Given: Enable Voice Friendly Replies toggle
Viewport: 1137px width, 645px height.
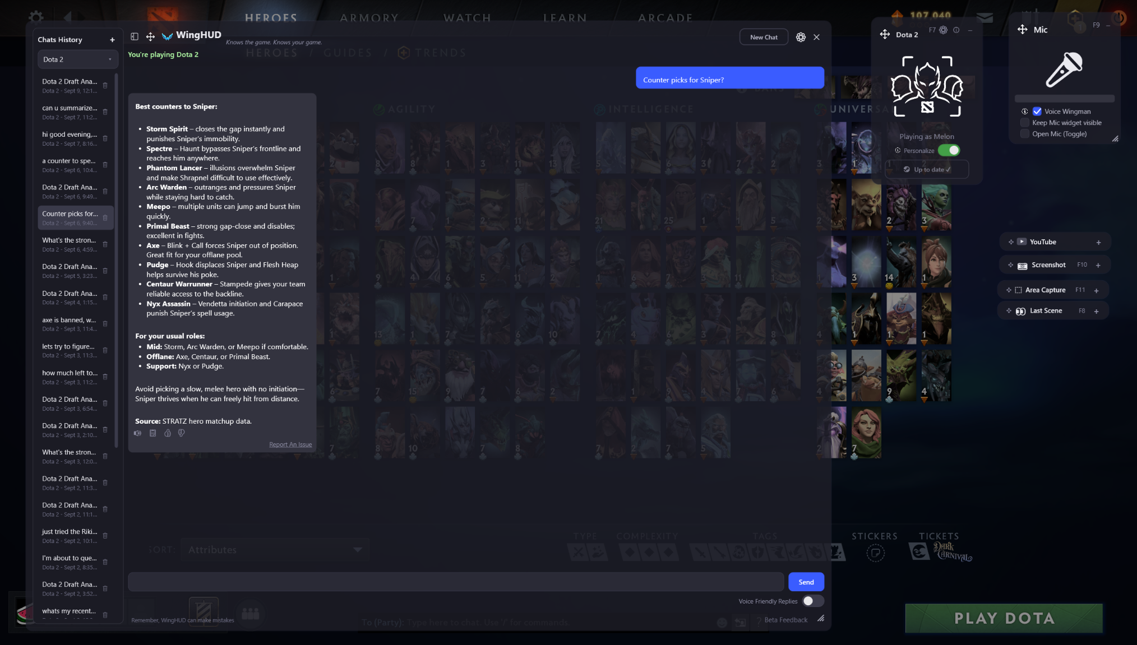Looking at the screenshot, I should [813, 601].
